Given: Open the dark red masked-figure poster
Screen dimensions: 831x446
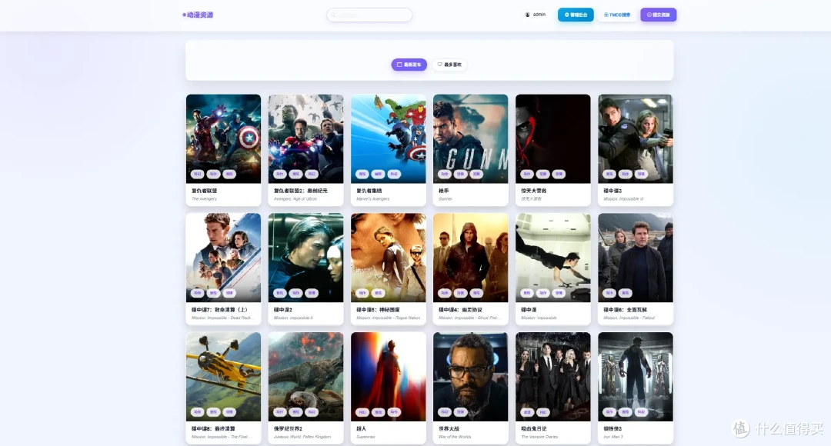Looking at the screenshot, I should tap(552, 138).
